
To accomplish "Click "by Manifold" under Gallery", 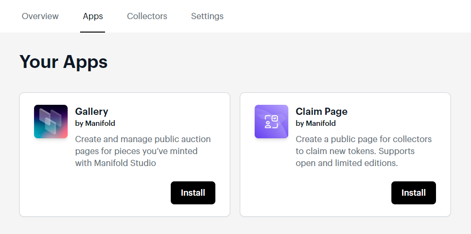I will coord(95,123).
